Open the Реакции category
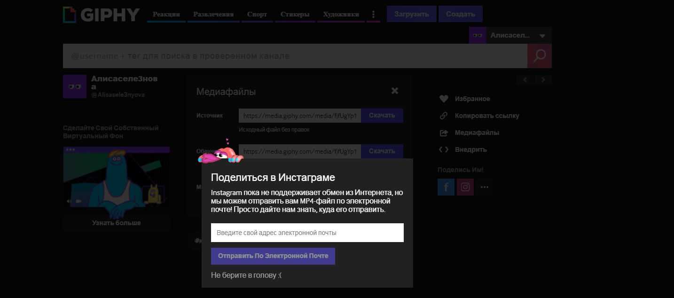Image resolution: width=674 pixels, height=298 pixels. coord(166,14)
